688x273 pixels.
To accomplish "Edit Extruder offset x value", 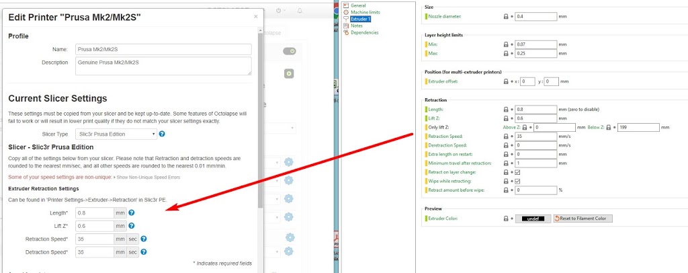I will coord(528,81).
